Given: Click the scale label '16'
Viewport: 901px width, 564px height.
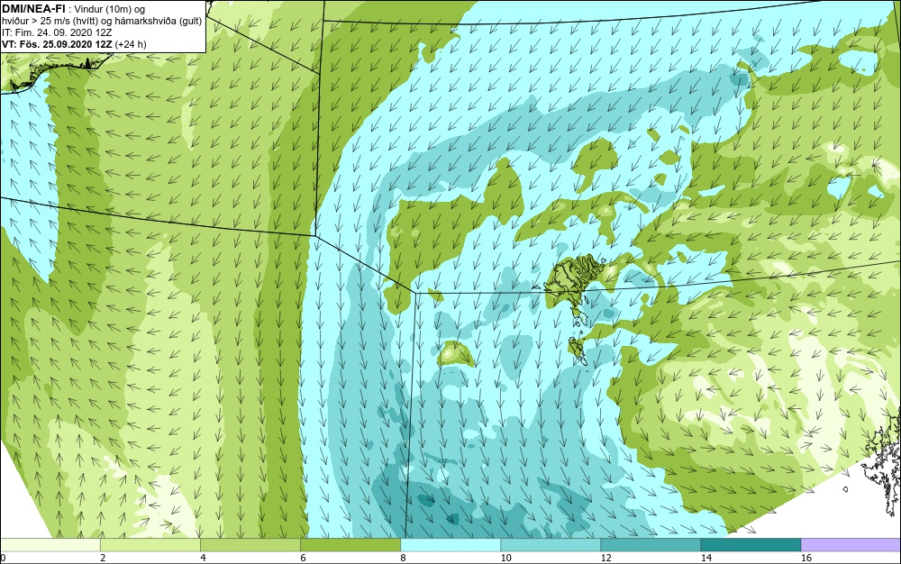Looking at the screenshot, I should click(806, 558).
